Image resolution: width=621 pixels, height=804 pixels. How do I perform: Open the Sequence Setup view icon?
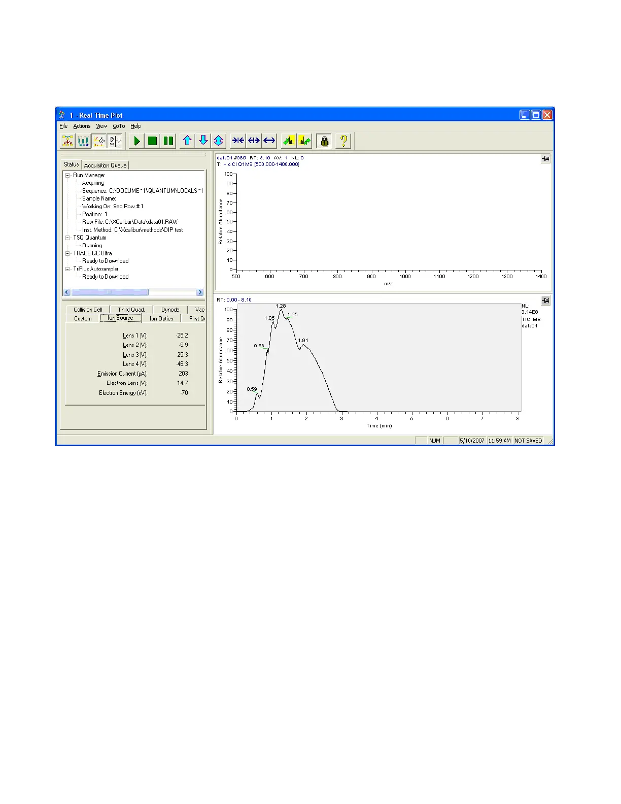[84, 141]
